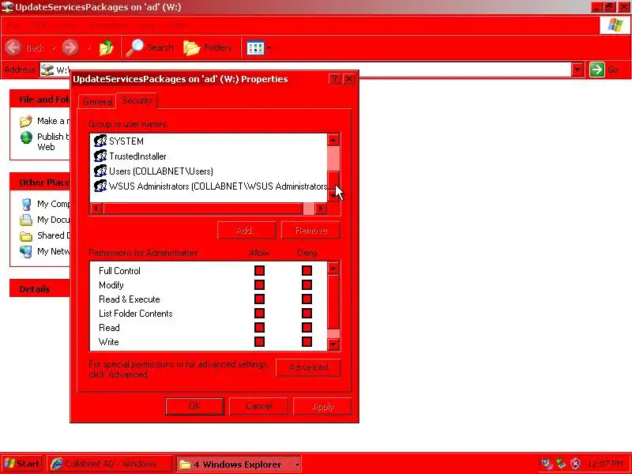Open the Back button history dropdown arrow

(53, 48)
